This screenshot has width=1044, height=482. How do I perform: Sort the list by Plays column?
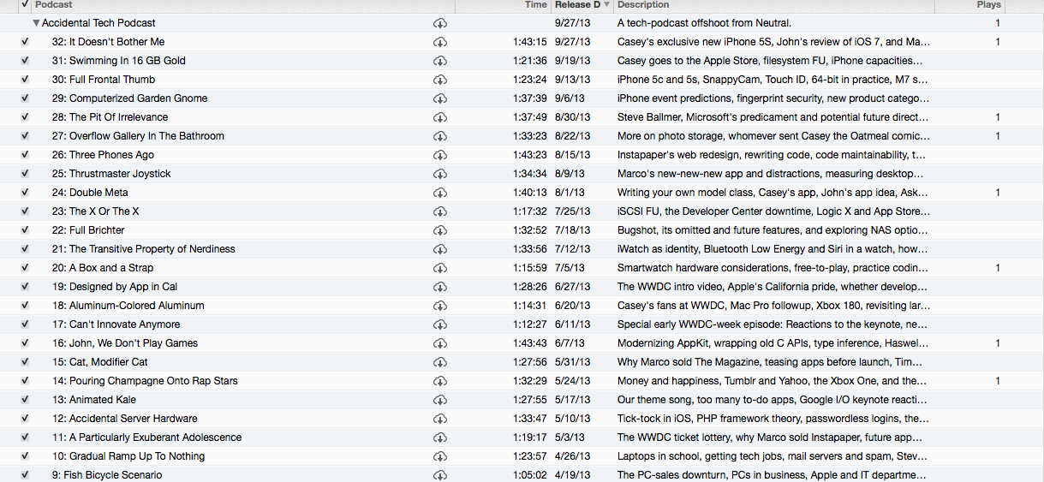[987, 5]
